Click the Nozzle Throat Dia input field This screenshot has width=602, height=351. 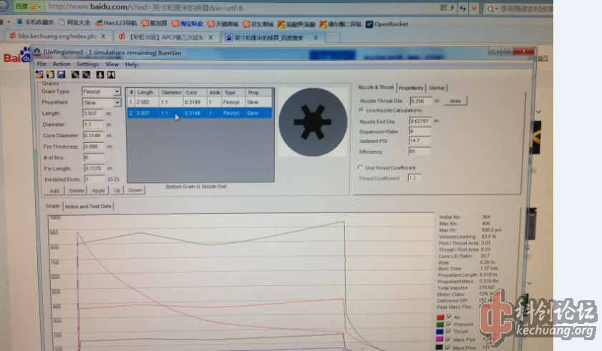421,101
